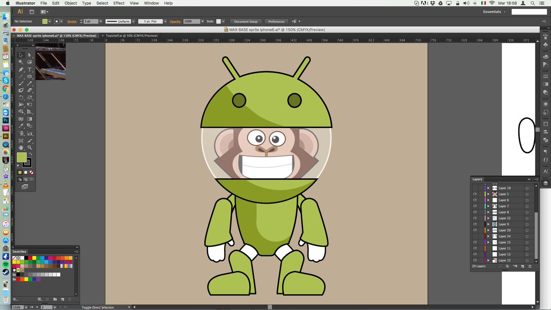Viewport: 551px width, 310px height.
Task: Choose the Paintbrush tool
Action: pyautogui.click(x=21, y=84)
